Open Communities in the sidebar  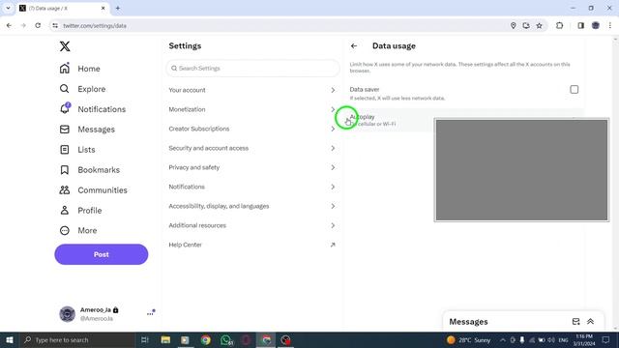coord(93,190)
